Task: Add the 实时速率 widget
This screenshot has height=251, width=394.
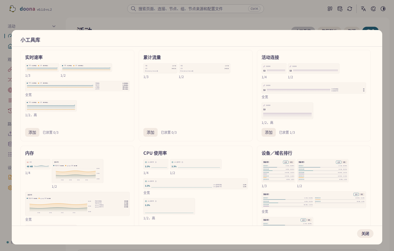Action: (x=32, y=132)
